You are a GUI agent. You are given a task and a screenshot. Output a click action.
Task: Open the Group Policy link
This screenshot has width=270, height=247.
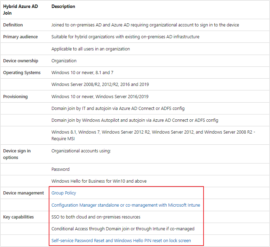(x=64, y=193)
